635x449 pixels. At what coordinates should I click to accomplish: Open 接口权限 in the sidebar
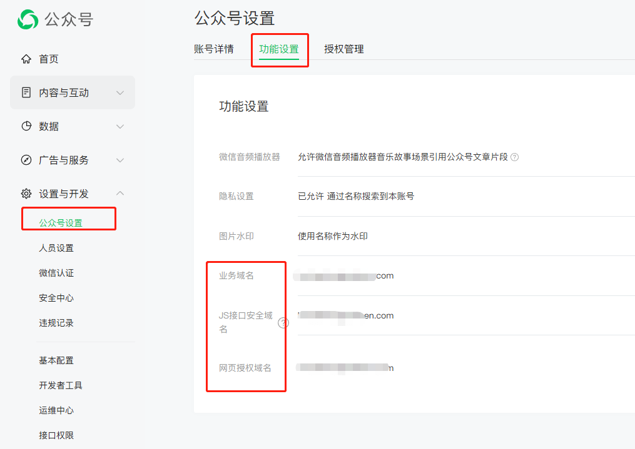(x=56, y=435)
